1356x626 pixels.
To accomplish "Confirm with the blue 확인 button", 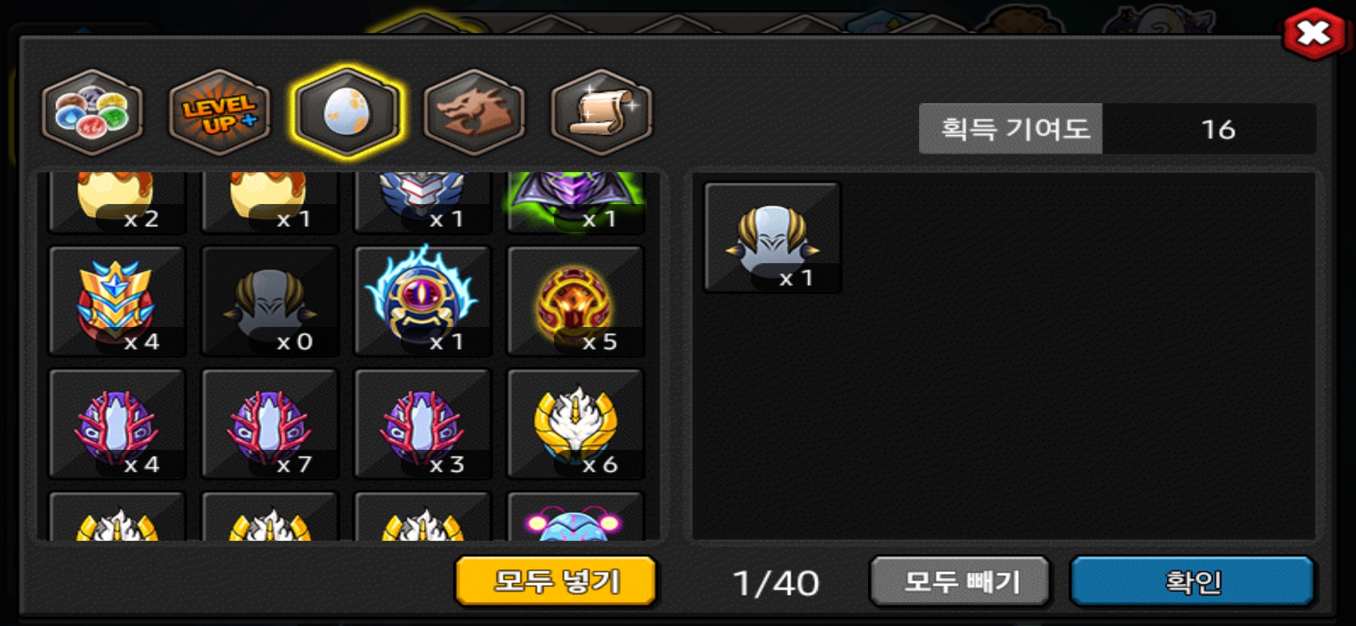I will coord(1192,581).
